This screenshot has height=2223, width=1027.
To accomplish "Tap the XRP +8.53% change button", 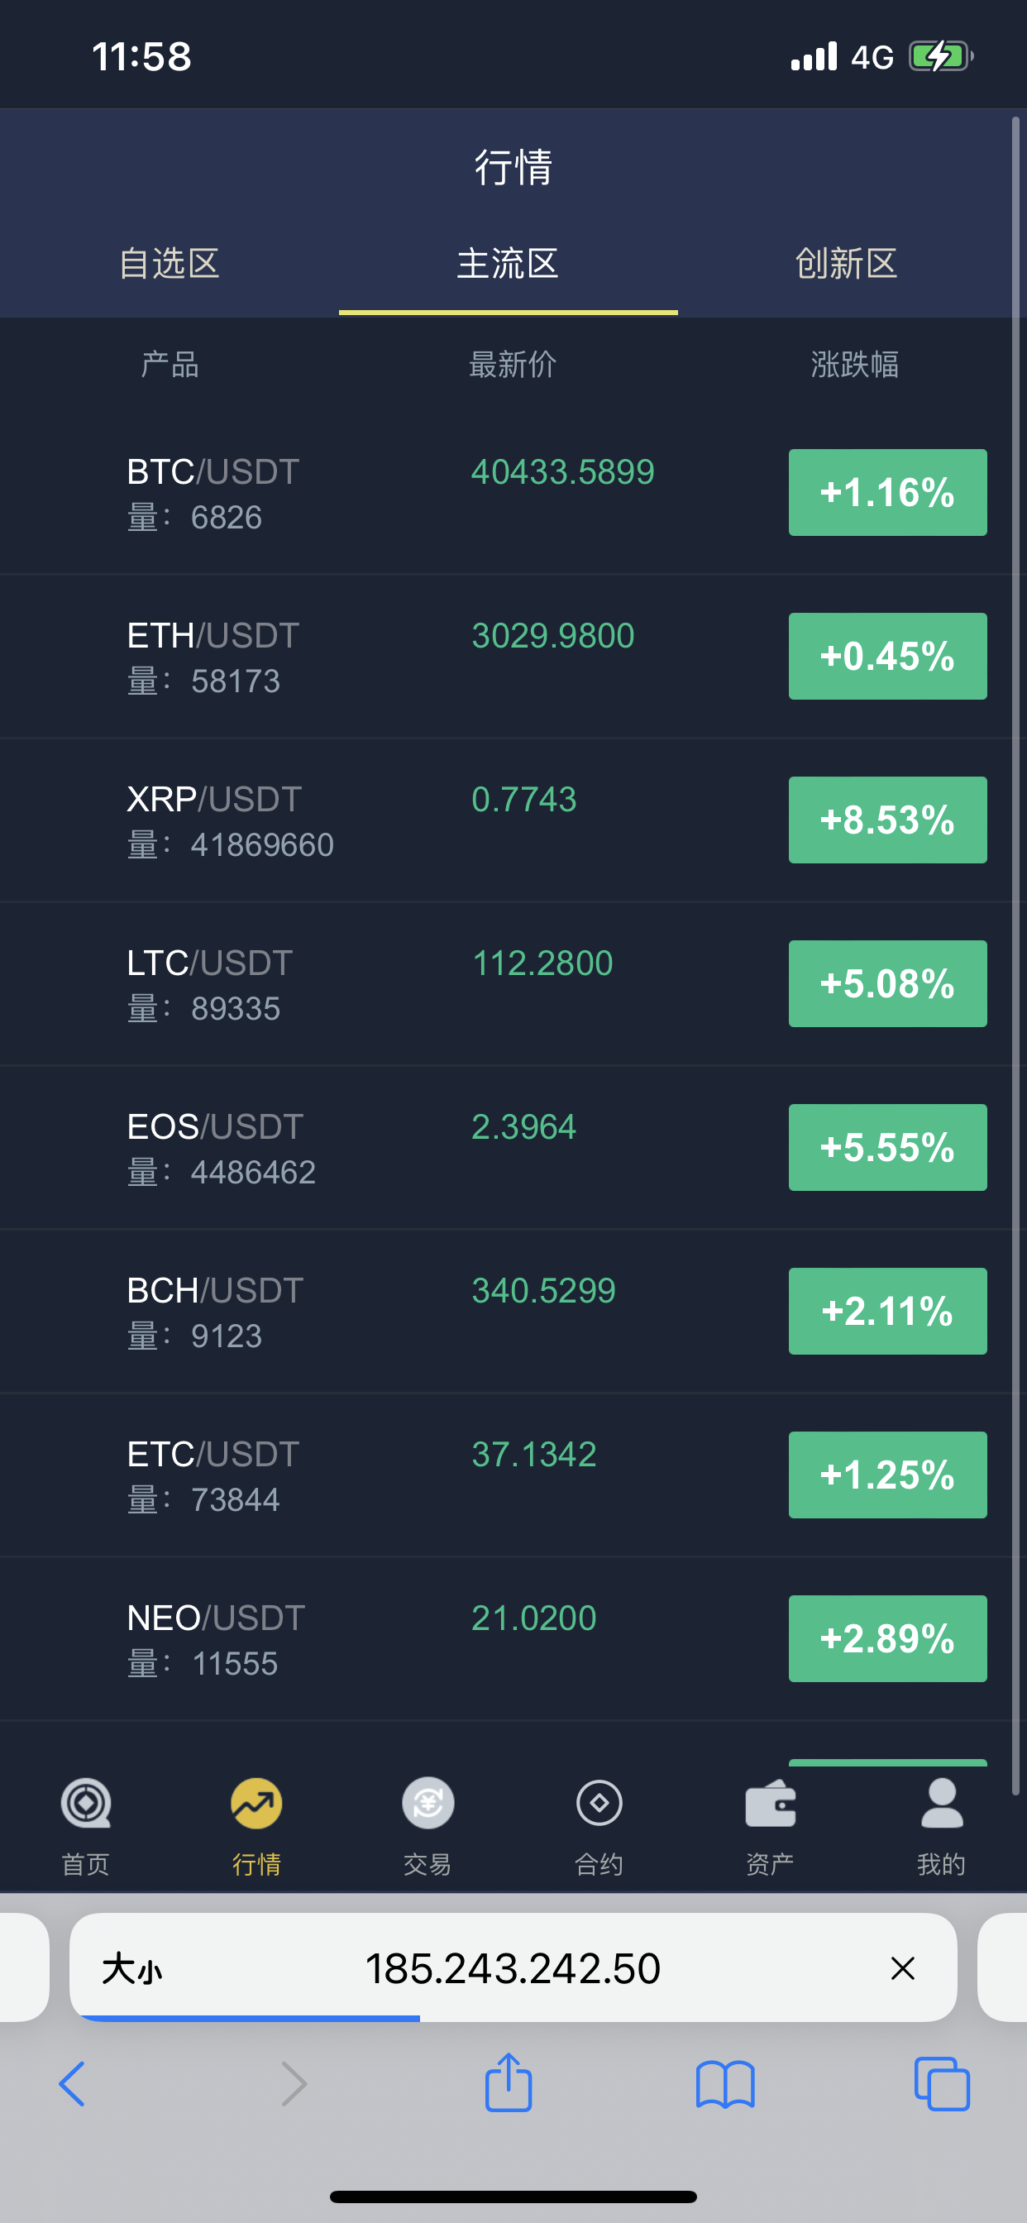I will coord(887,820).
